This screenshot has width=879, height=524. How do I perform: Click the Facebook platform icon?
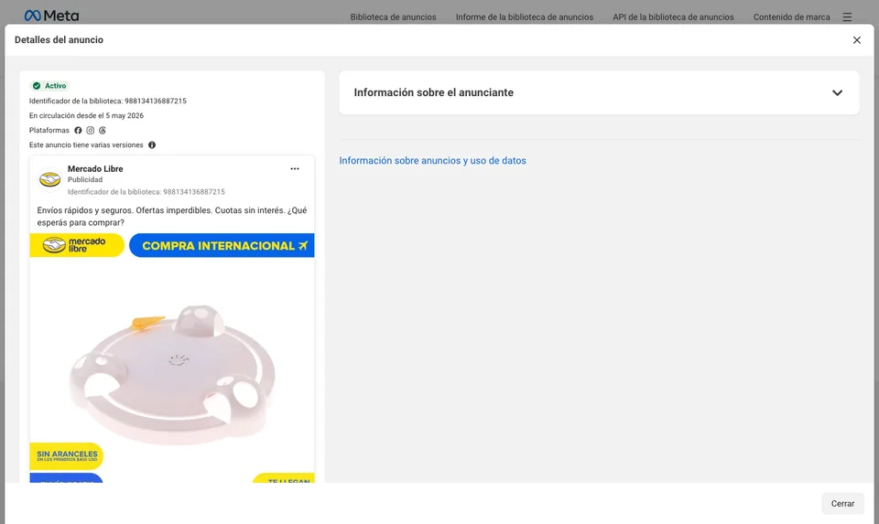click(x=78, y=131)
